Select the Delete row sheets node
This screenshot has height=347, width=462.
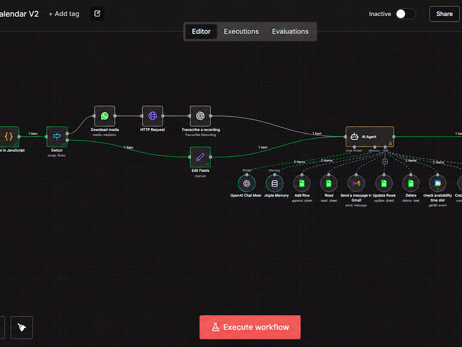(x=411, y=183)
